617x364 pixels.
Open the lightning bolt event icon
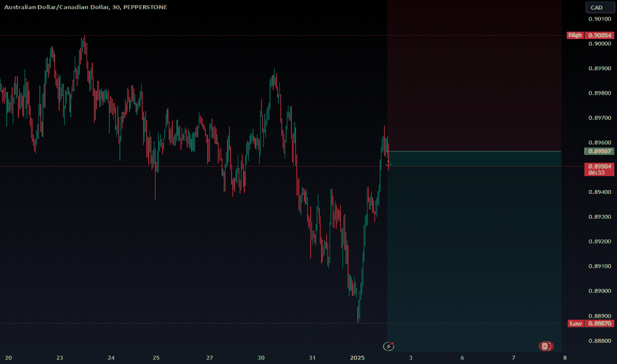tap(389, 346)
